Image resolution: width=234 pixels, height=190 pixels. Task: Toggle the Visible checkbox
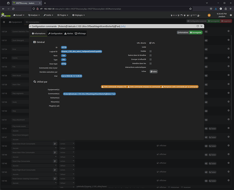[x=150, y=51]
